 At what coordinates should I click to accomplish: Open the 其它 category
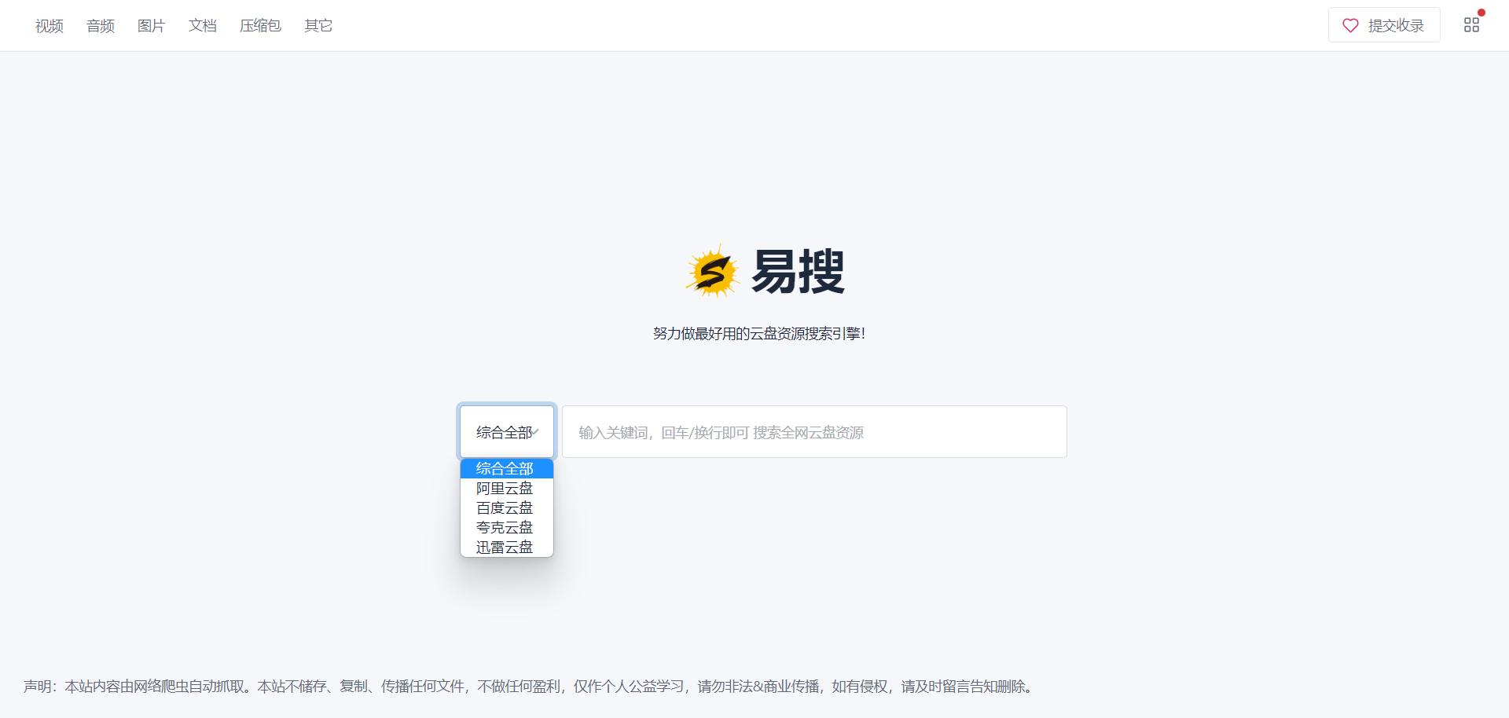(318, 25)
